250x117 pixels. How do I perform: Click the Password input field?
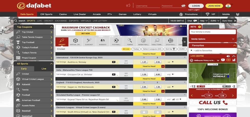pos(171,6)
